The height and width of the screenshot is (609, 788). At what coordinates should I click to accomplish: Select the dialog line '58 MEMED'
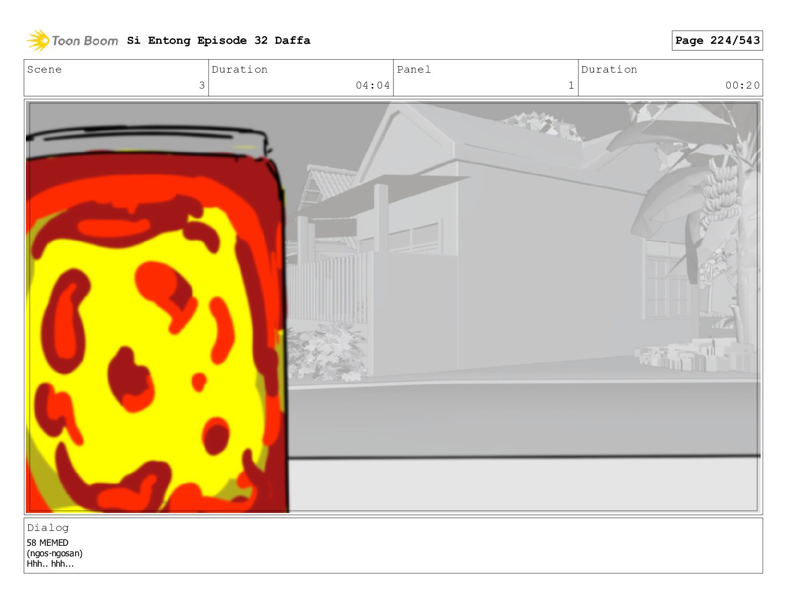pyautogui.click(x=47, y=543)
